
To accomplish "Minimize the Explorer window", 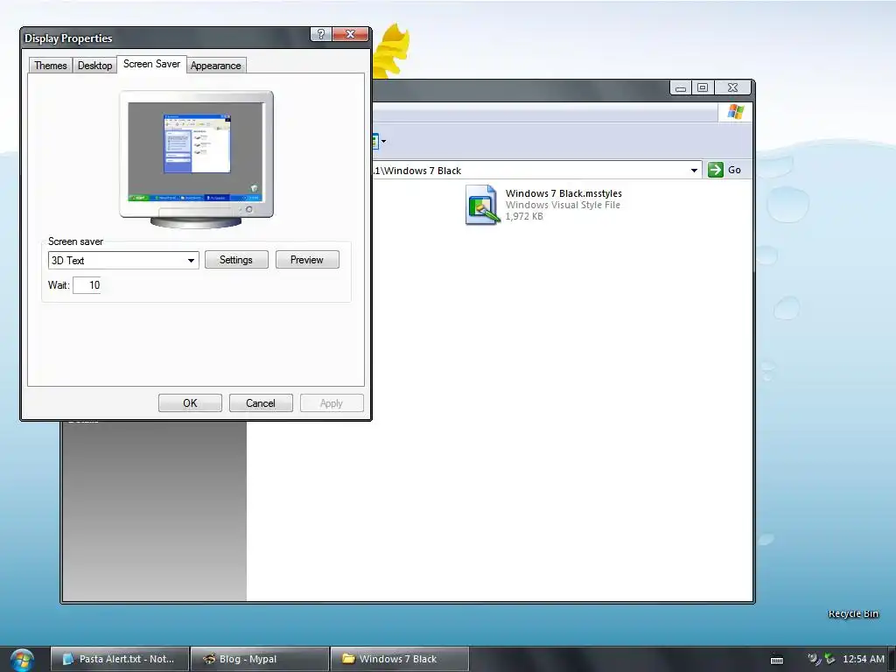I will [x=681, y=88].
